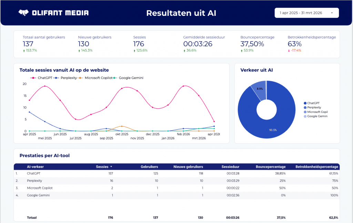The image size is (353, 223).
Task: Click the Google Gemini dot in pie legend
Action: (x=305, y=116)
